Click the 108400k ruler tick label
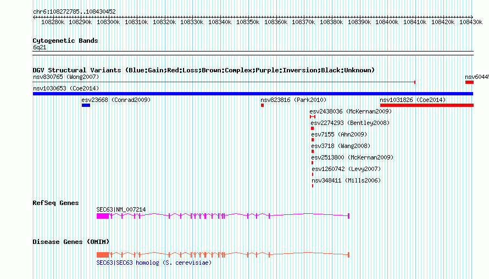 pyautogui.click(x=387, y=22)
